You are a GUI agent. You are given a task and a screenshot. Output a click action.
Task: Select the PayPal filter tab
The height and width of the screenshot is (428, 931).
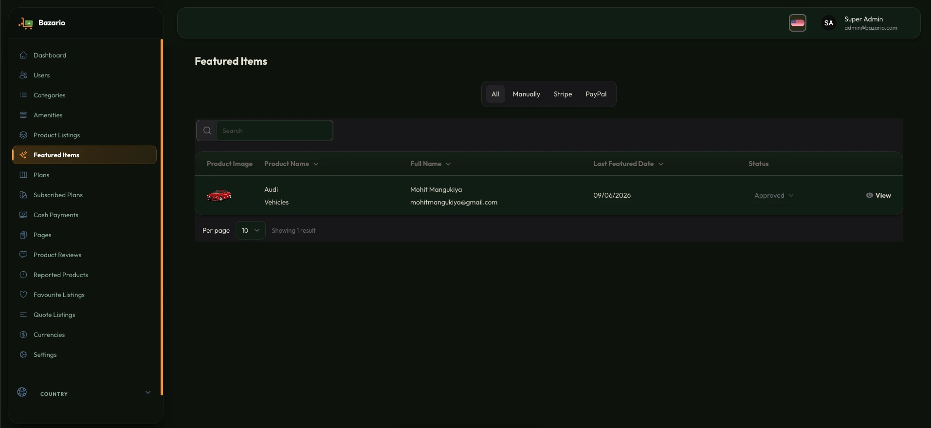[596, 94]
